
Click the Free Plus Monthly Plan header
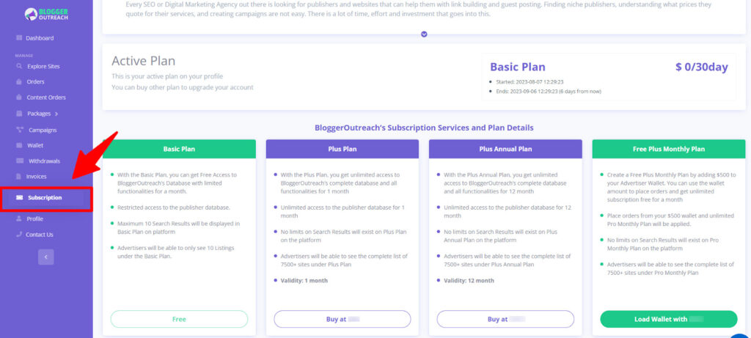coord(669,149)
